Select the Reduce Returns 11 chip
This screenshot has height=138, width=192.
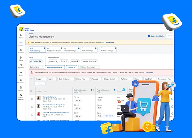tap(89, 61)
